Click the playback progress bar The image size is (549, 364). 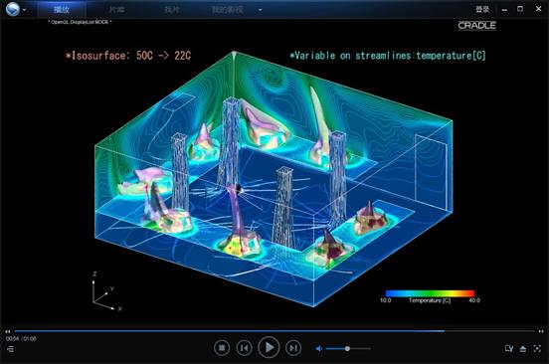pyautogui.click(x=274, y=331)
